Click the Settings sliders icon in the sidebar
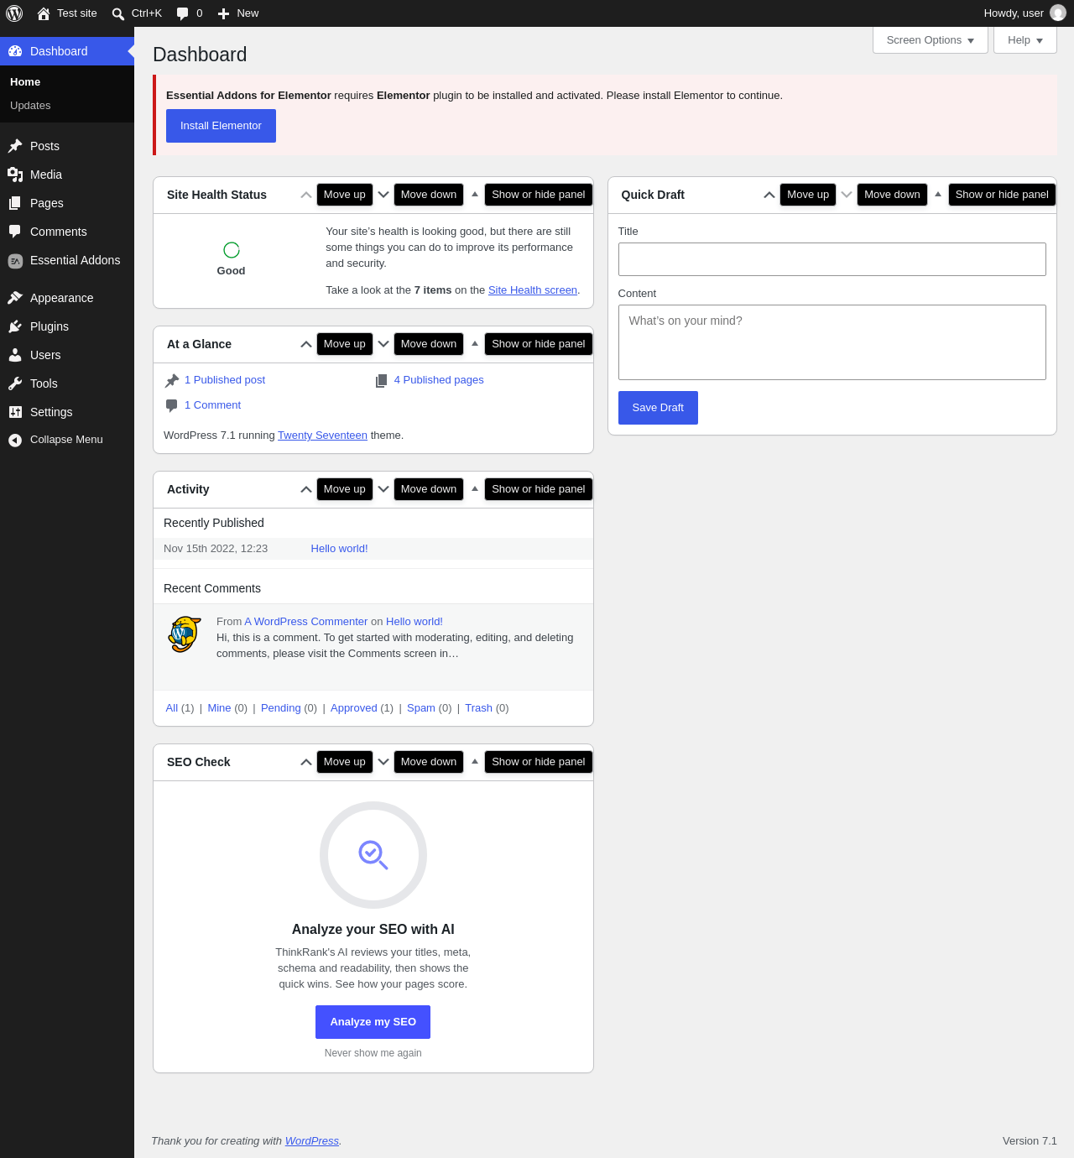This screenshot has width=1074, height=1158. [15, 412]
